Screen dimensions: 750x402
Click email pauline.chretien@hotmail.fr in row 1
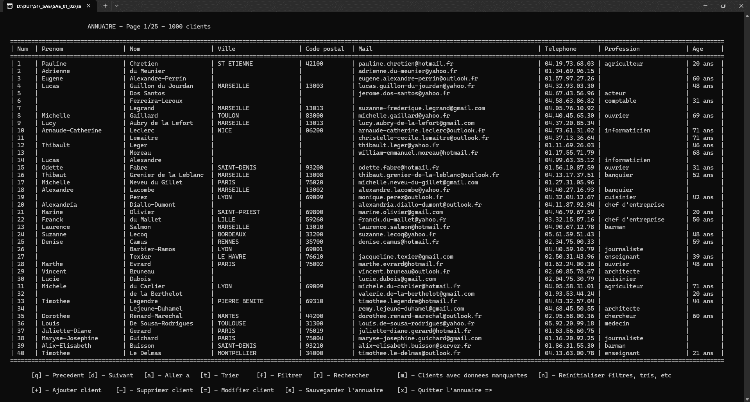[406, 64]
